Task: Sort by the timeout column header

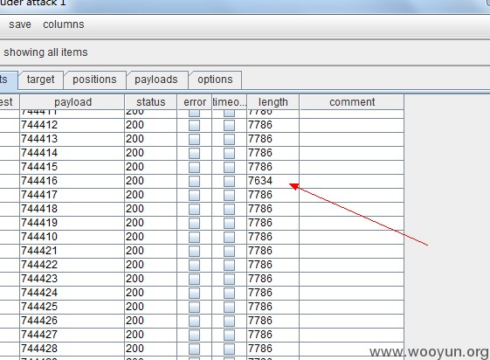Action: pos(229,102)
